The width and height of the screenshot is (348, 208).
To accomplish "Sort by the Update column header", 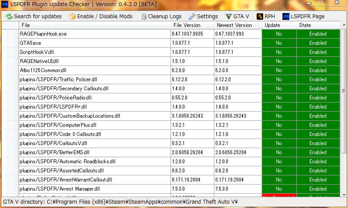I will click(279, 25).
